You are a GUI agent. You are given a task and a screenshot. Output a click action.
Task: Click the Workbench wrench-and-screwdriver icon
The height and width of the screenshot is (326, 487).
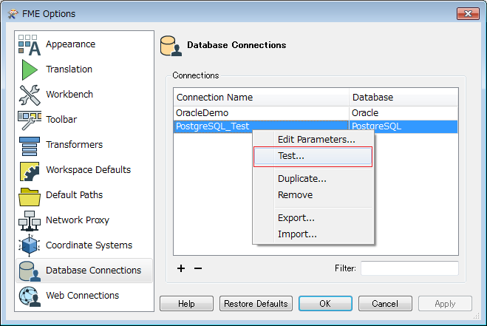click(30, 95)
